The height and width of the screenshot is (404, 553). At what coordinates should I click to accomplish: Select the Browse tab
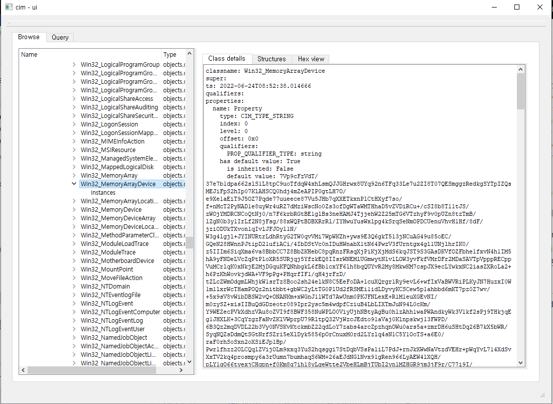pyautogui.click(x=29, y=37)
